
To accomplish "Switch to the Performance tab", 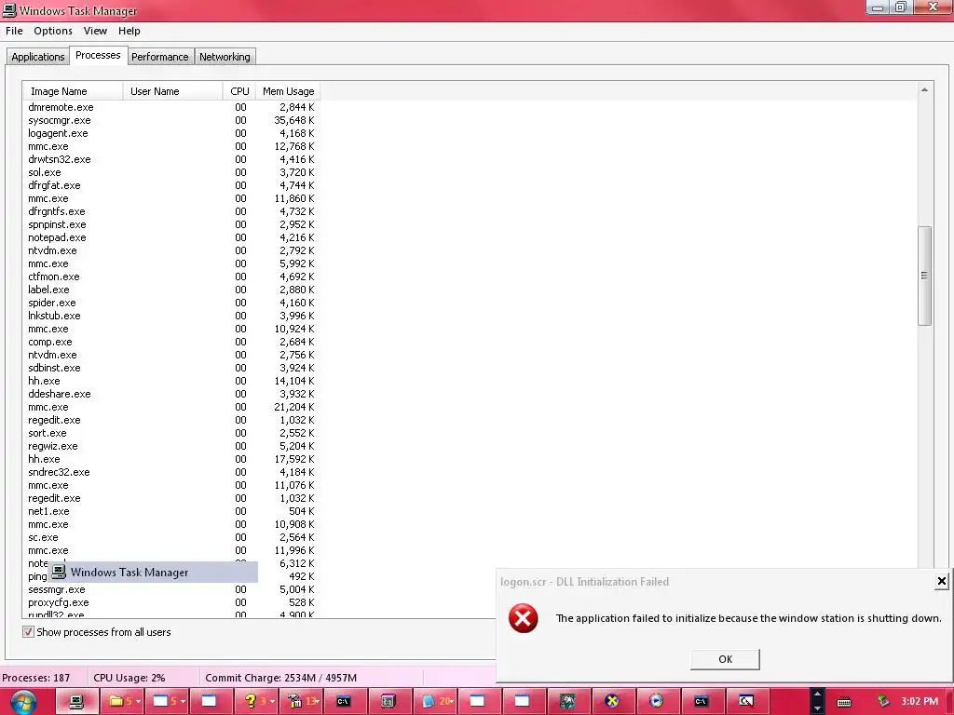I will pos(160,57).
